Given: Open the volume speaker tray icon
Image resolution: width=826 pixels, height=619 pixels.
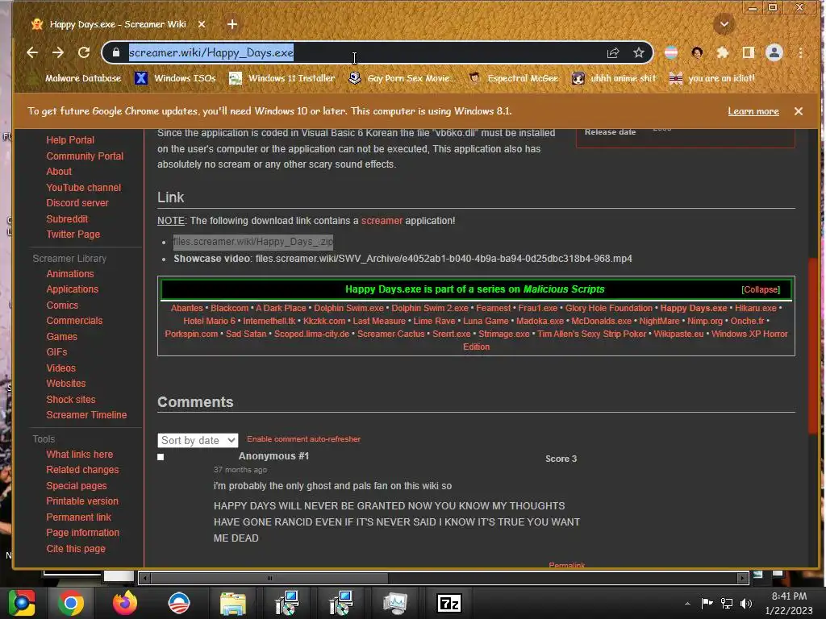Looking at the screenshot, I should [746, 603].
